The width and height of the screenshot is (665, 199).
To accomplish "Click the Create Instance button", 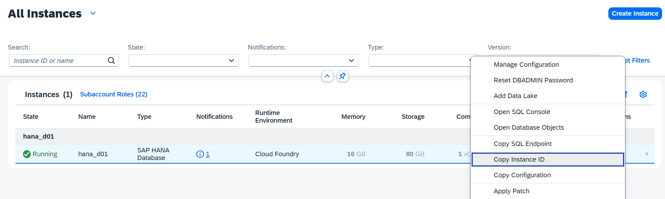I will tap(635, 13).
